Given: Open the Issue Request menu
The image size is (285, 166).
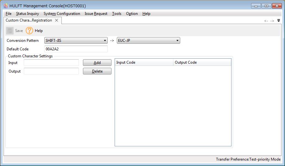Looking at the screenshot, I should tap(96, 14).
